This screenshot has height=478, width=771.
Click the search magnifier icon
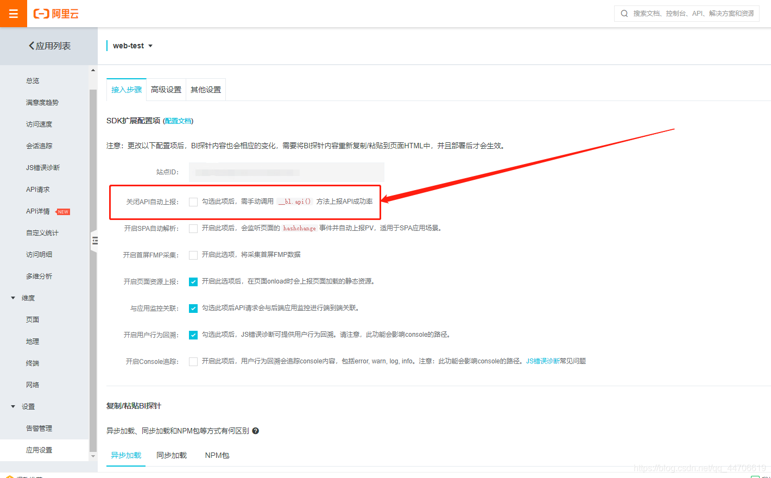tap(624, 14)
